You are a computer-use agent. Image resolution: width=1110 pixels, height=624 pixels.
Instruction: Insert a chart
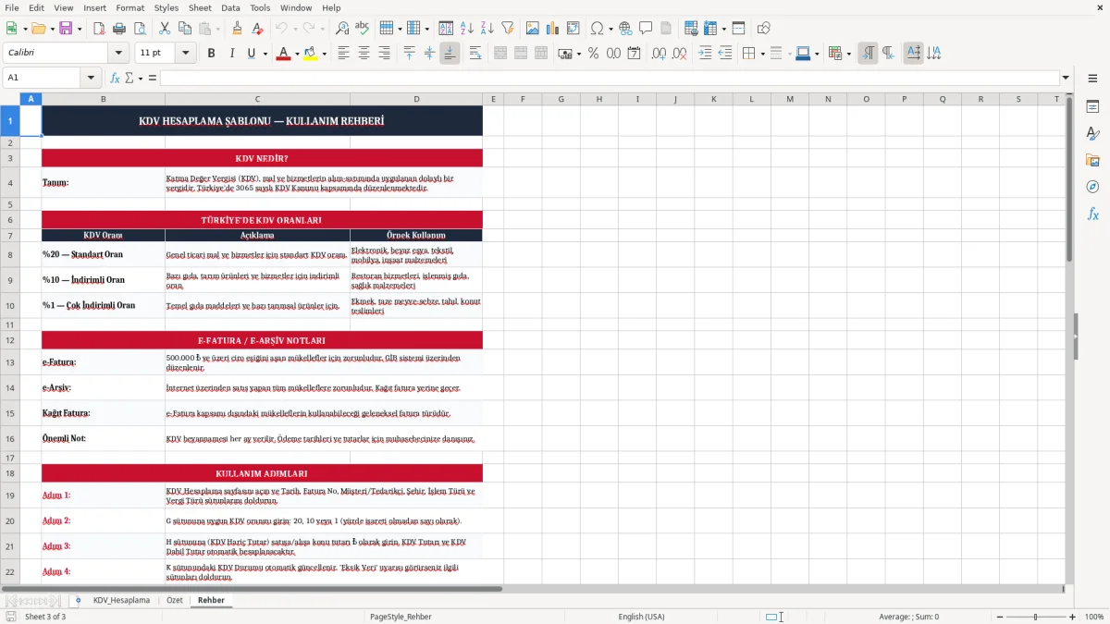(x=553, y=29)
